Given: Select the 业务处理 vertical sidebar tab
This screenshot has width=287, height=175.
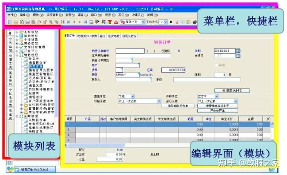Looking at the screenshot, I should pos(10,45).
